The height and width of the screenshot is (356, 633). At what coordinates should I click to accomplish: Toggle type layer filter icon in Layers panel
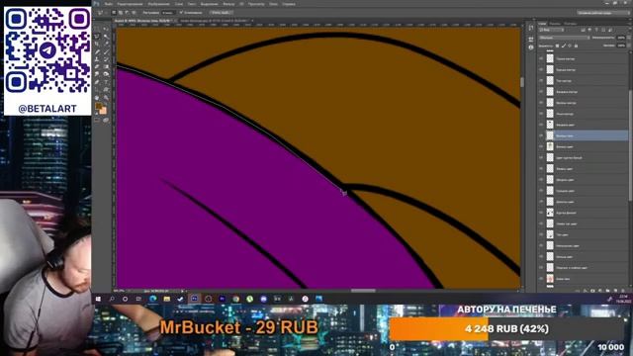click(x=596, y=30)
